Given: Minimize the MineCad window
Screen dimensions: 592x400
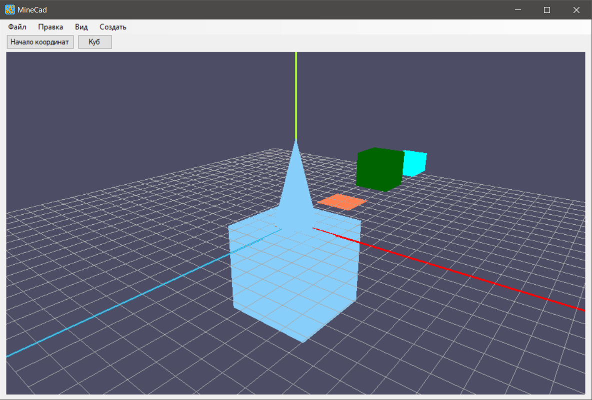Looking at the screenshot, I should (518, 10).
